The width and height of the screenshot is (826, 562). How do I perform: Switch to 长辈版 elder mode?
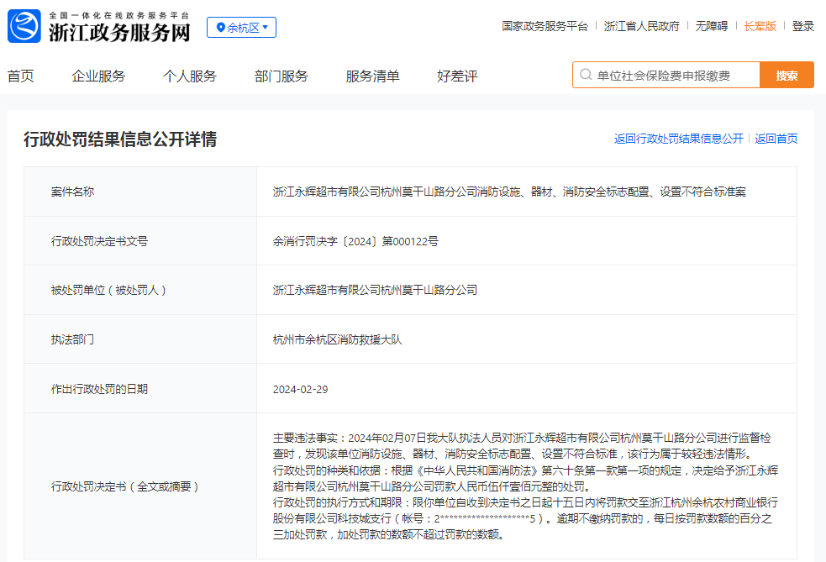[760, 26]
